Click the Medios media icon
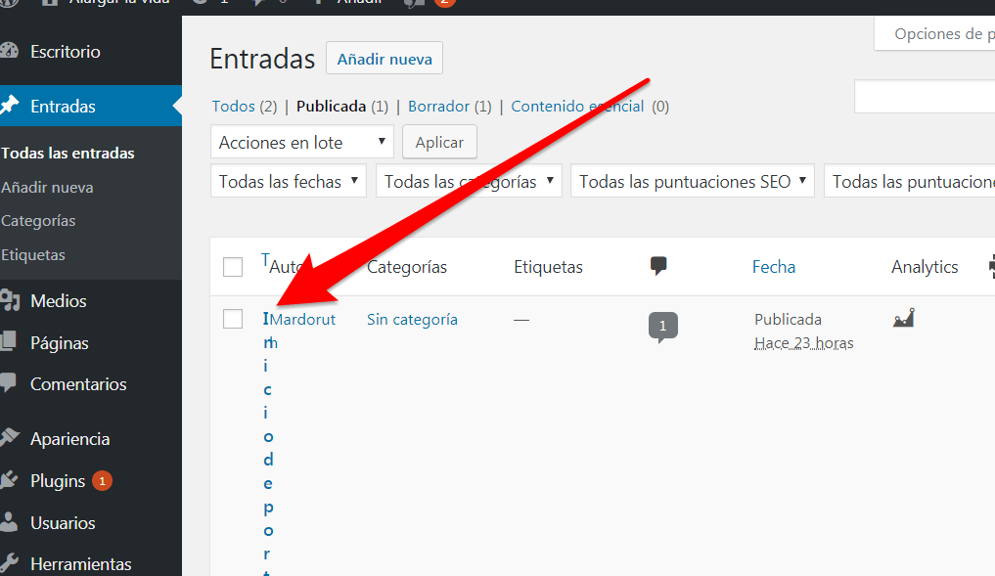Viewport: 995px width, 576px height. pos(10,300)
